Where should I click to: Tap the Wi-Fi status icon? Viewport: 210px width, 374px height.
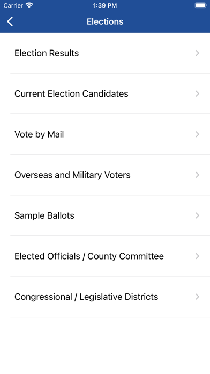point(29,5)
